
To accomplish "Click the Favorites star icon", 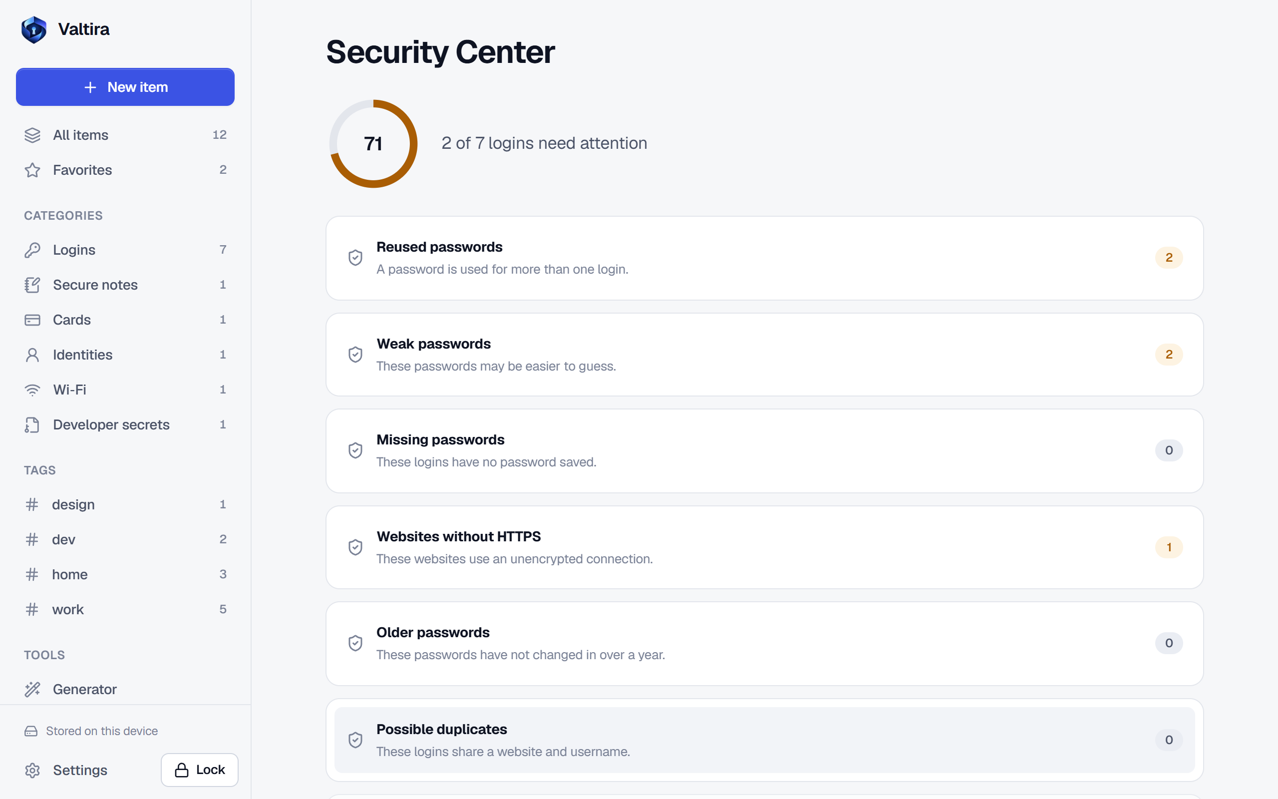I will coord(32,170).
